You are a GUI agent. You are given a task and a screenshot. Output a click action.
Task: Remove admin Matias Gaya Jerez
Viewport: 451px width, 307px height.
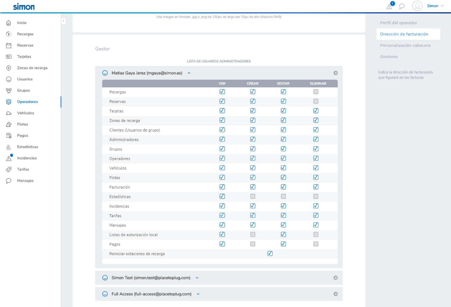point(336,73)
